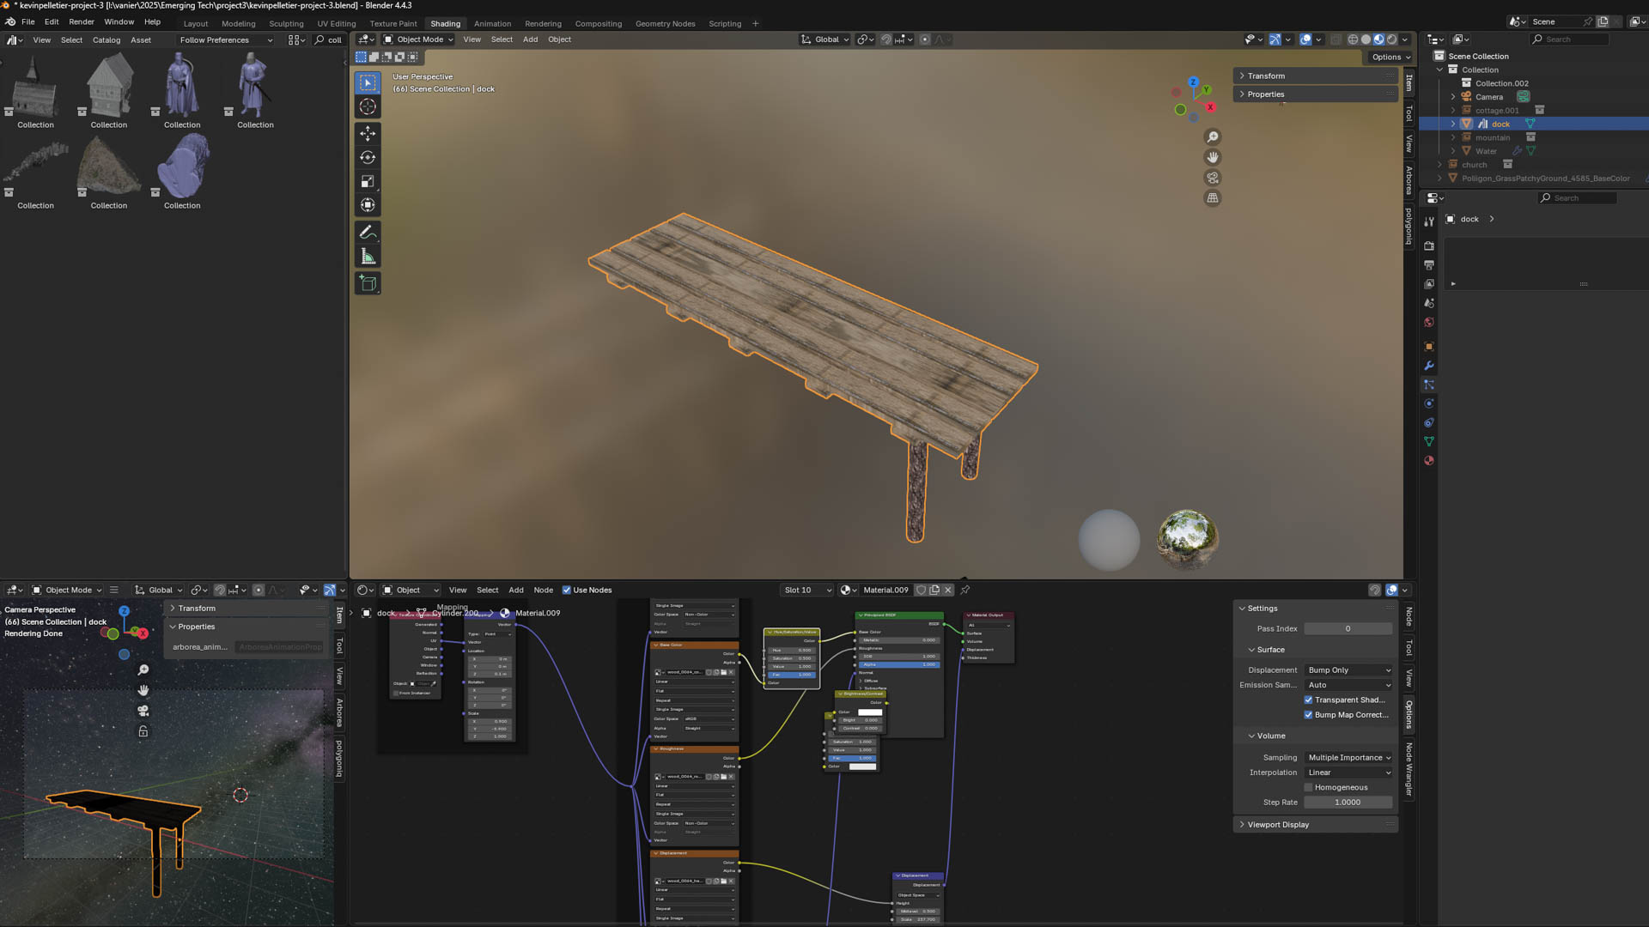Open the Render menu
This screenshot has height=927, width=1649.
82,21
